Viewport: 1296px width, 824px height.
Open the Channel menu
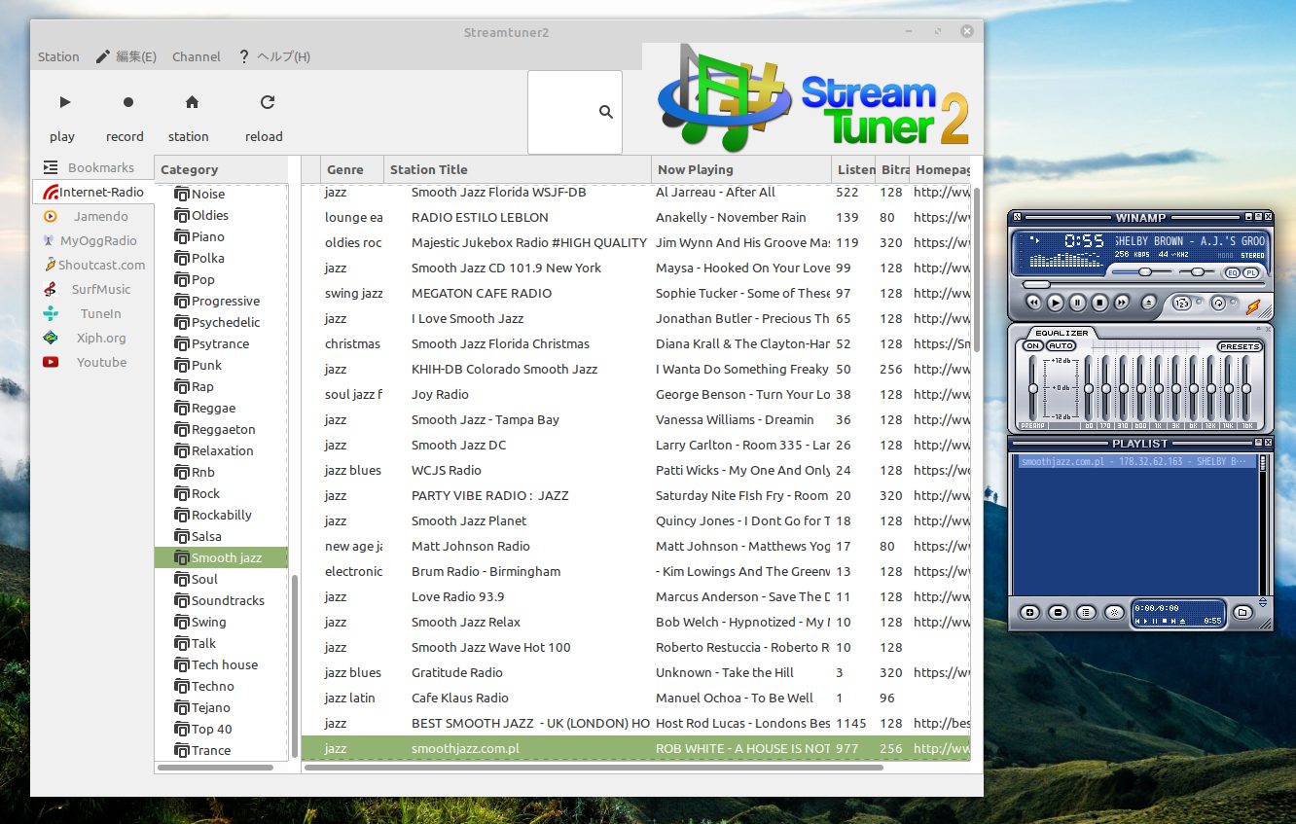coord(197,56)
